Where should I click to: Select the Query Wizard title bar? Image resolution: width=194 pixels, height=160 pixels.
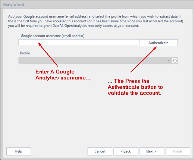pyautogui.click(x=97, y=4)
